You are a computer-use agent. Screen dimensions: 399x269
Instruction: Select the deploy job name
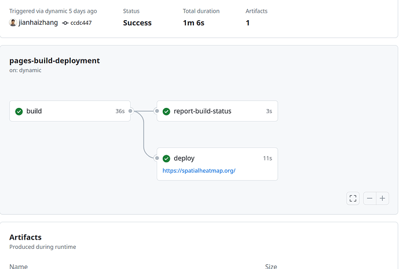tap(184, 158)
